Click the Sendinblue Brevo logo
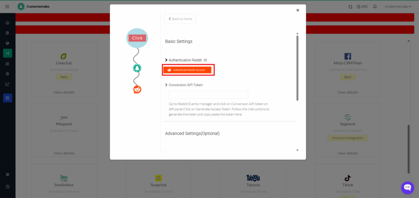The height and width of the screenshot is (198, 419). (64, 178)
